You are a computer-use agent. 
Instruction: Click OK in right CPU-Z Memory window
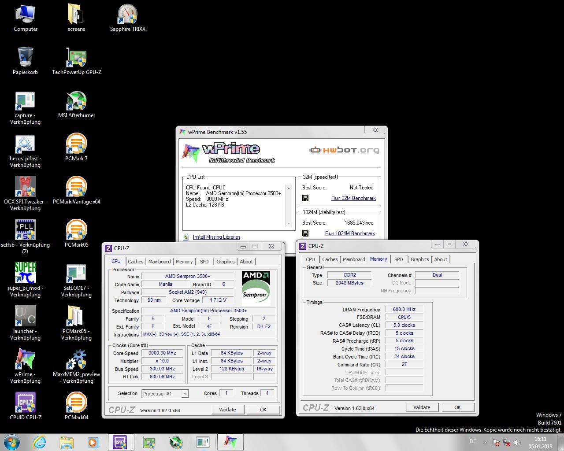(457, 407)
